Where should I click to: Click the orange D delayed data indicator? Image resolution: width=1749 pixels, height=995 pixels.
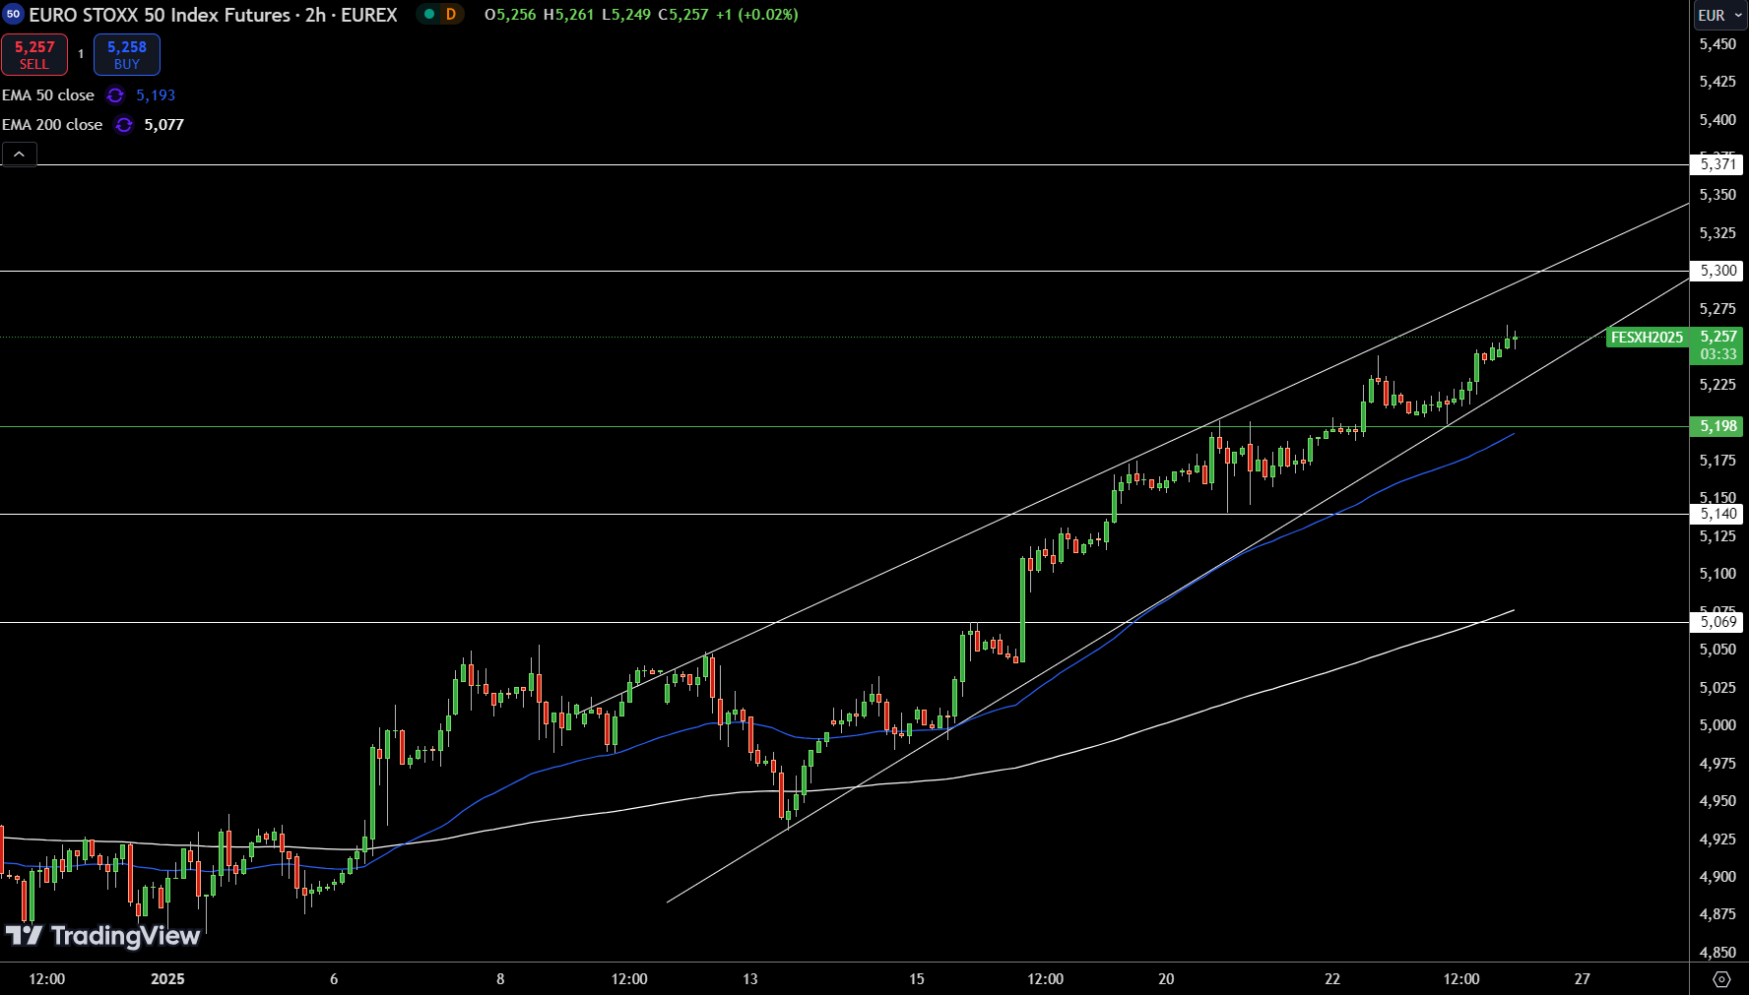451,15
